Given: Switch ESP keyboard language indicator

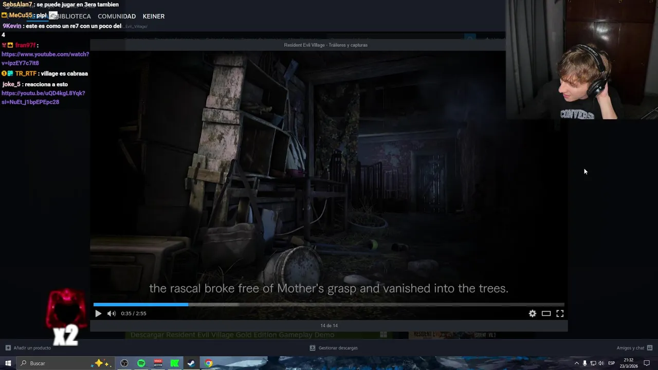Looking at the screenshot, I should point(612,363).
